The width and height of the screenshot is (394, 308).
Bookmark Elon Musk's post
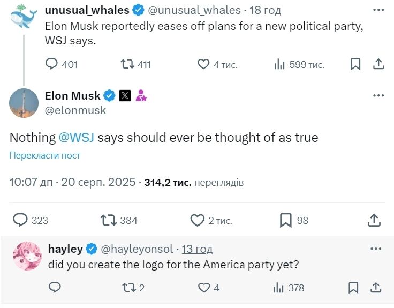[286, 220]
